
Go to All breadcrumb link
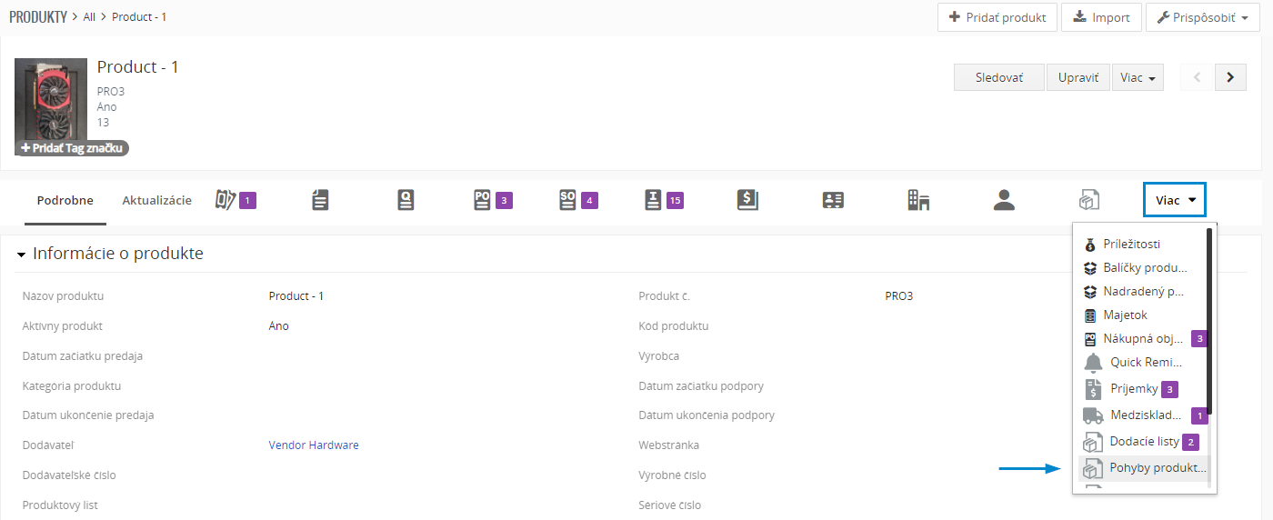(89, 16)
